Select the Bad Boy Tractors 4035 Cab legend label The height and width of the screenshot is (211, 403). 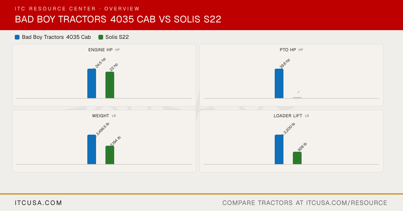click(x=56, y=37)
